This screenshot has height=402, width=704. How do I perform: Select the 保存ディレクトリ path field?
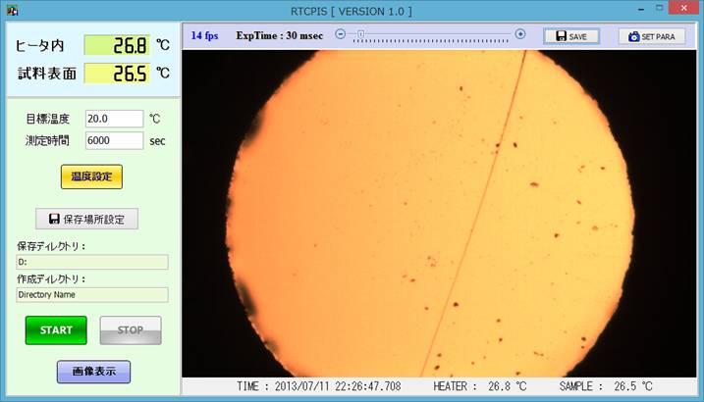click(x=92, y=262)
